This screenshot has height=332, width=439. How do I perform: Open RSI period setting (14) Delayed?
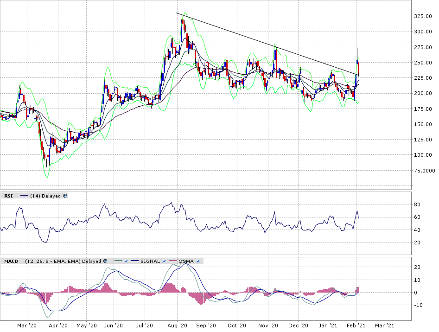click(45, 196)
